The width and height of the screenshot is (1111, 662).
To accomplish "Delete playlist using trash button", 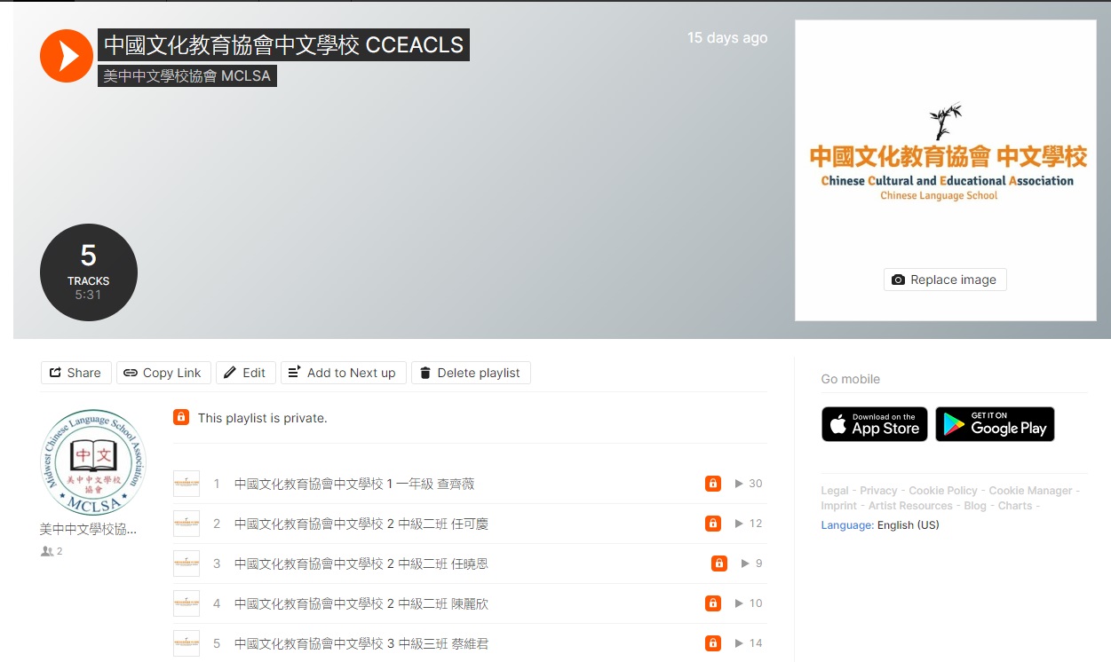I will tap(470, 373).
